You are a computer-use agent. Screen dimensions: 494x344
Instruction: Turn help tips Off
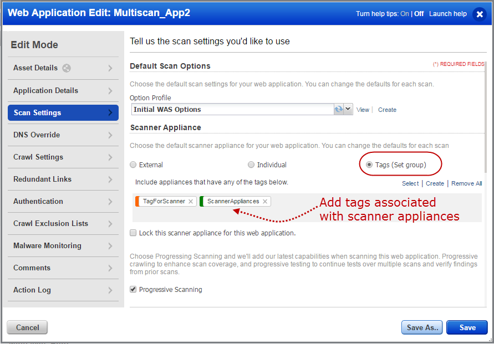pyautogui.click(x=419, y=14)
